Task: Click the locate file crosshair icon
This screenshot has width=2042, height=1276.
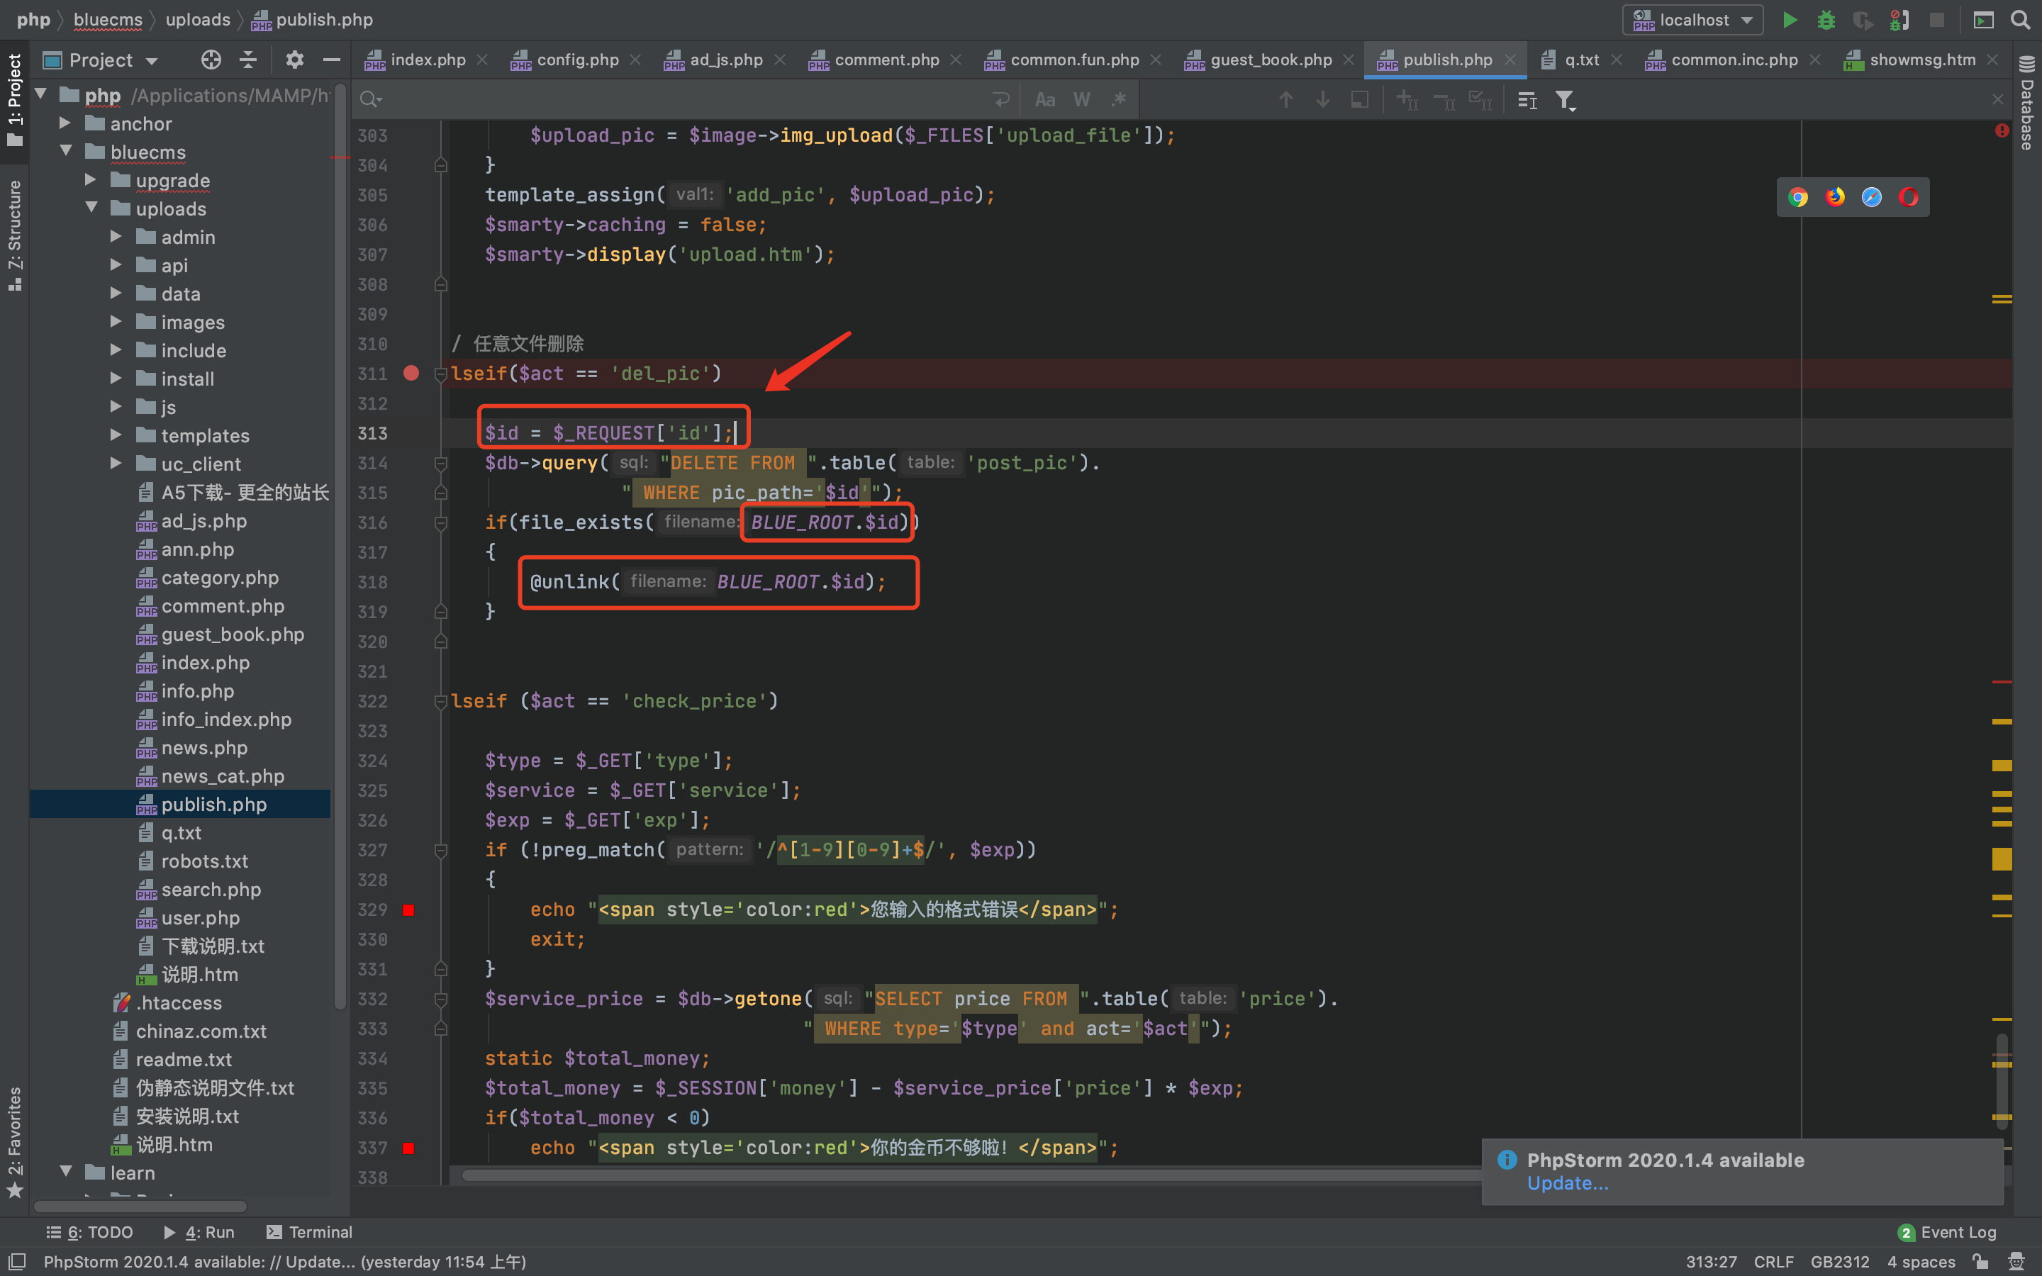Action: pos(211,60)
